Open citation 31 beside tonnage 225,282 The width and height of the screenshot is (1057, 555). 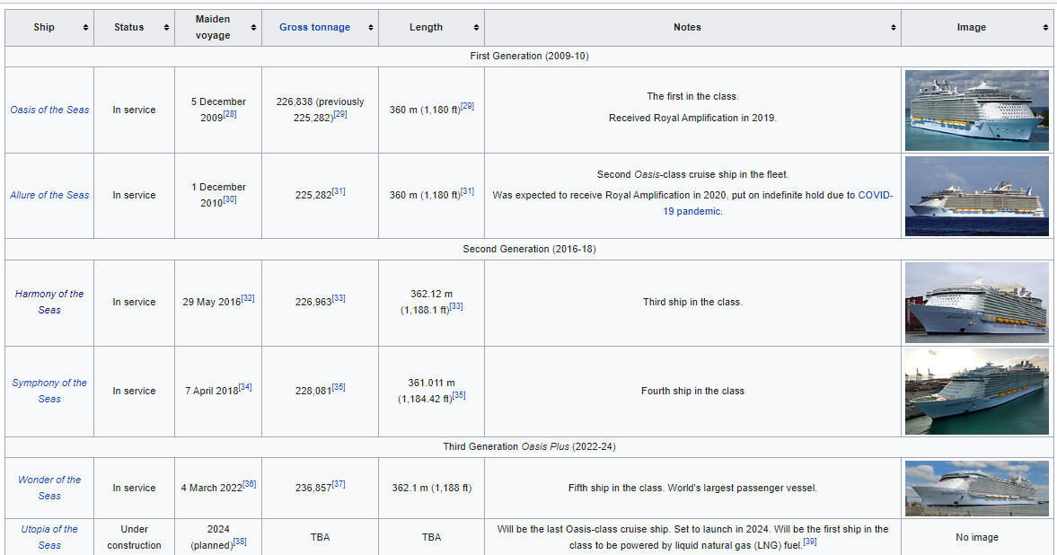(x=339, y=191)
